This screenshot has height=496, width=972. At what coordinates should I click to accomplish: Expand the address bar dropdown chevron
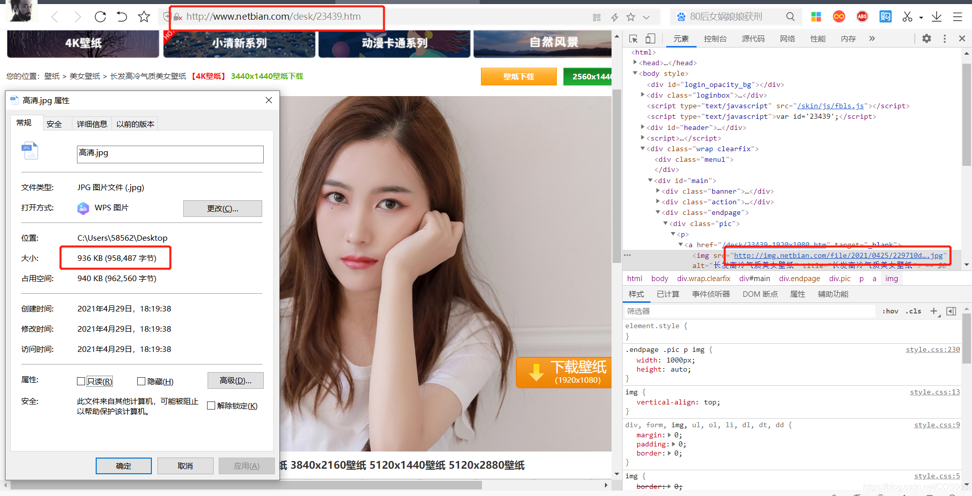[646, 17]
